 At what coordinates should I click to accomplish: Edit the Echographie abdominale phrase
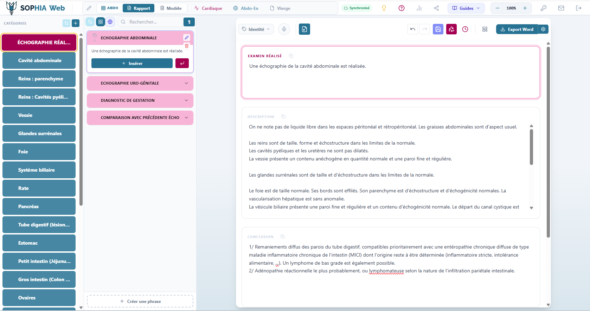pos(187,38)
